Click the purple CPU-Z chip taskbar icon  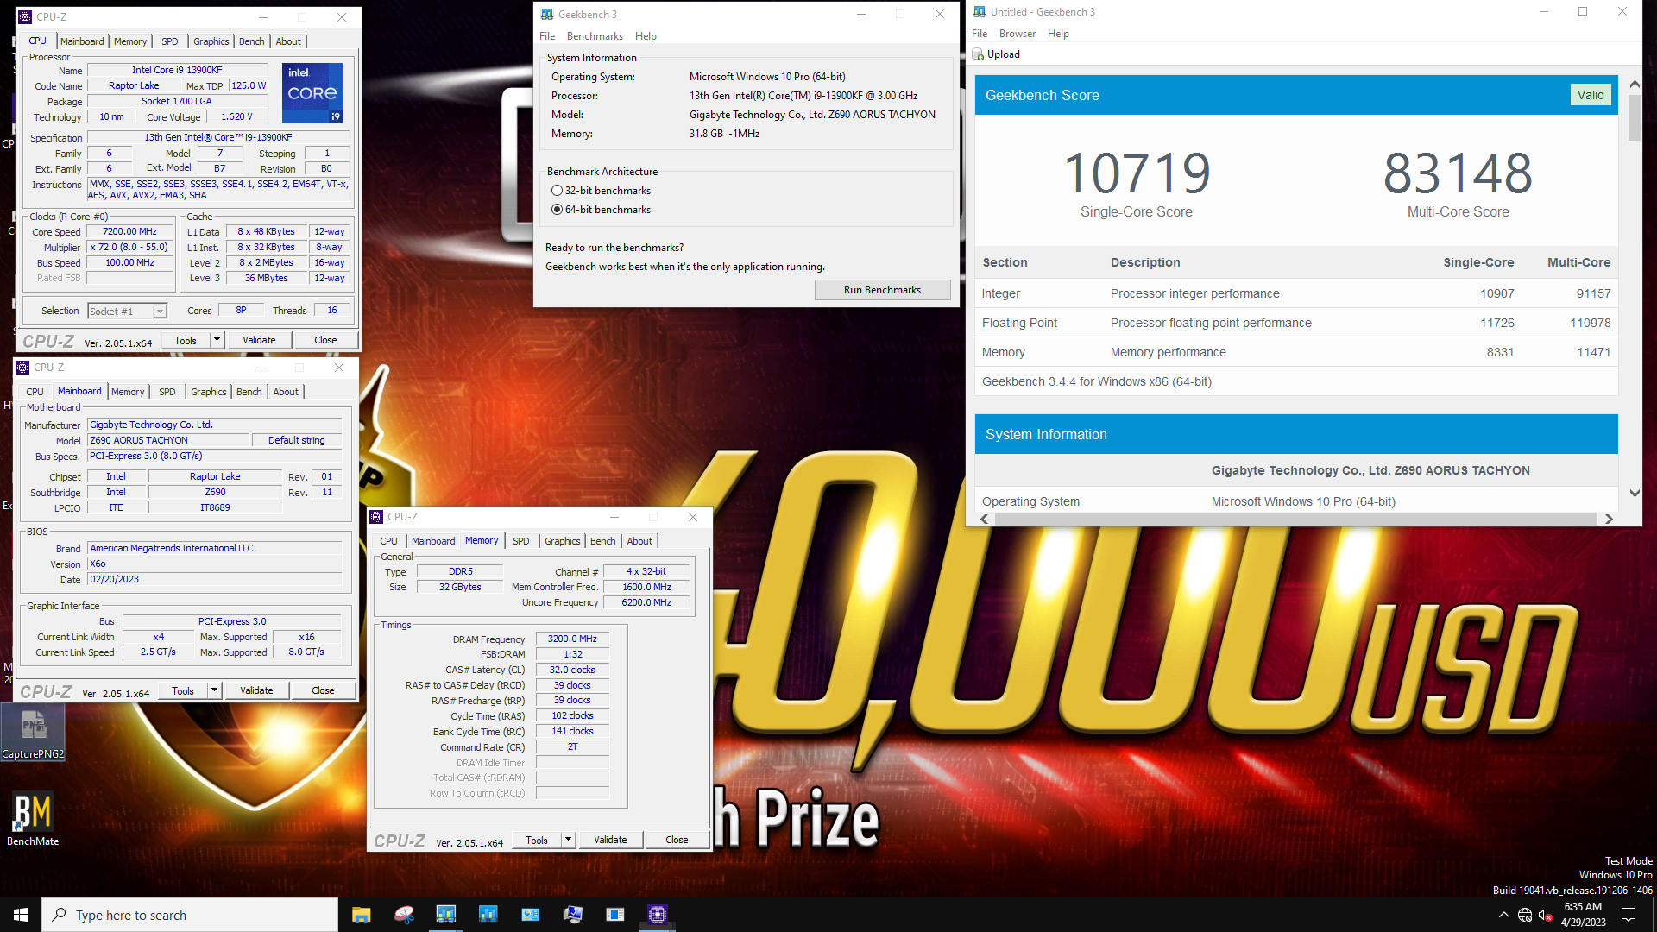pyautogui.click(x=658, y=915)
